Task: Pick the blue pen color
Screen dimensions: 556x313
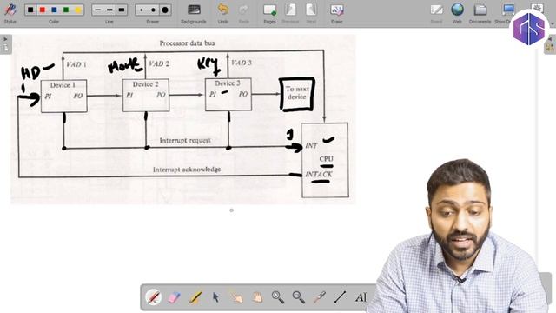Action: point(54,10)
